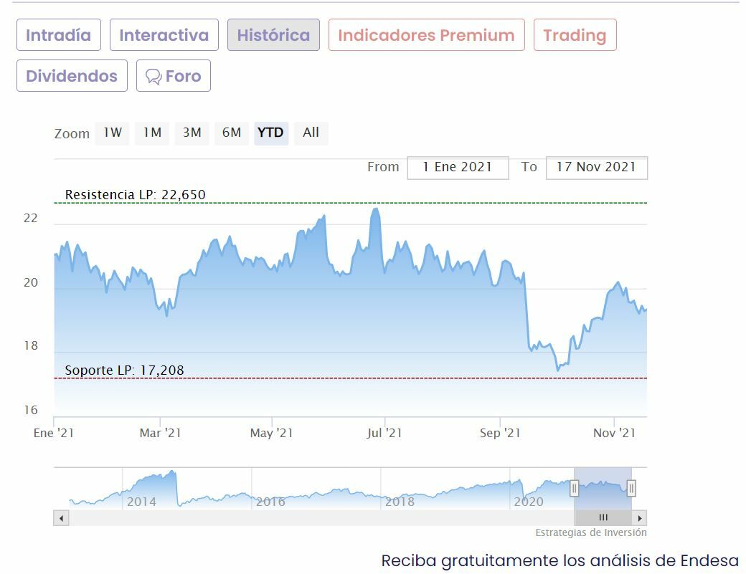Select the 6M zoom range
746x574 pixels.
click(x=231, y=133)
